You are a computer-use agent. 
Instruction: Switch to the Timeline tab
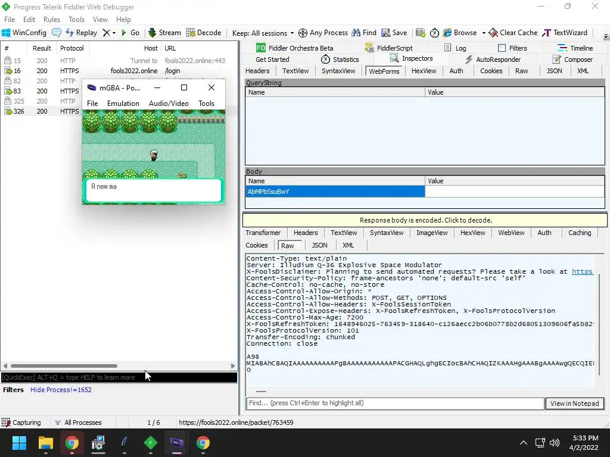[x=575, y=48]
